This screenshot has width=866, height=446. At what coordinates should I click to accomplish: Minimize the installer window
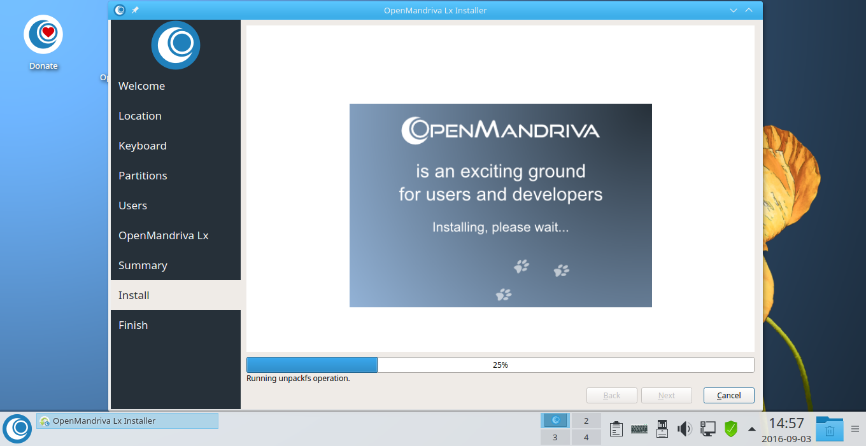(734, 10)
